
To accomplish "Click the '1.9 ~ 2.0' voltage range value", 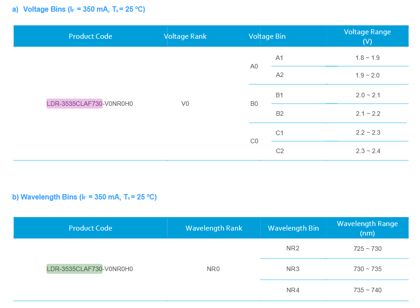I will point(367,75).
